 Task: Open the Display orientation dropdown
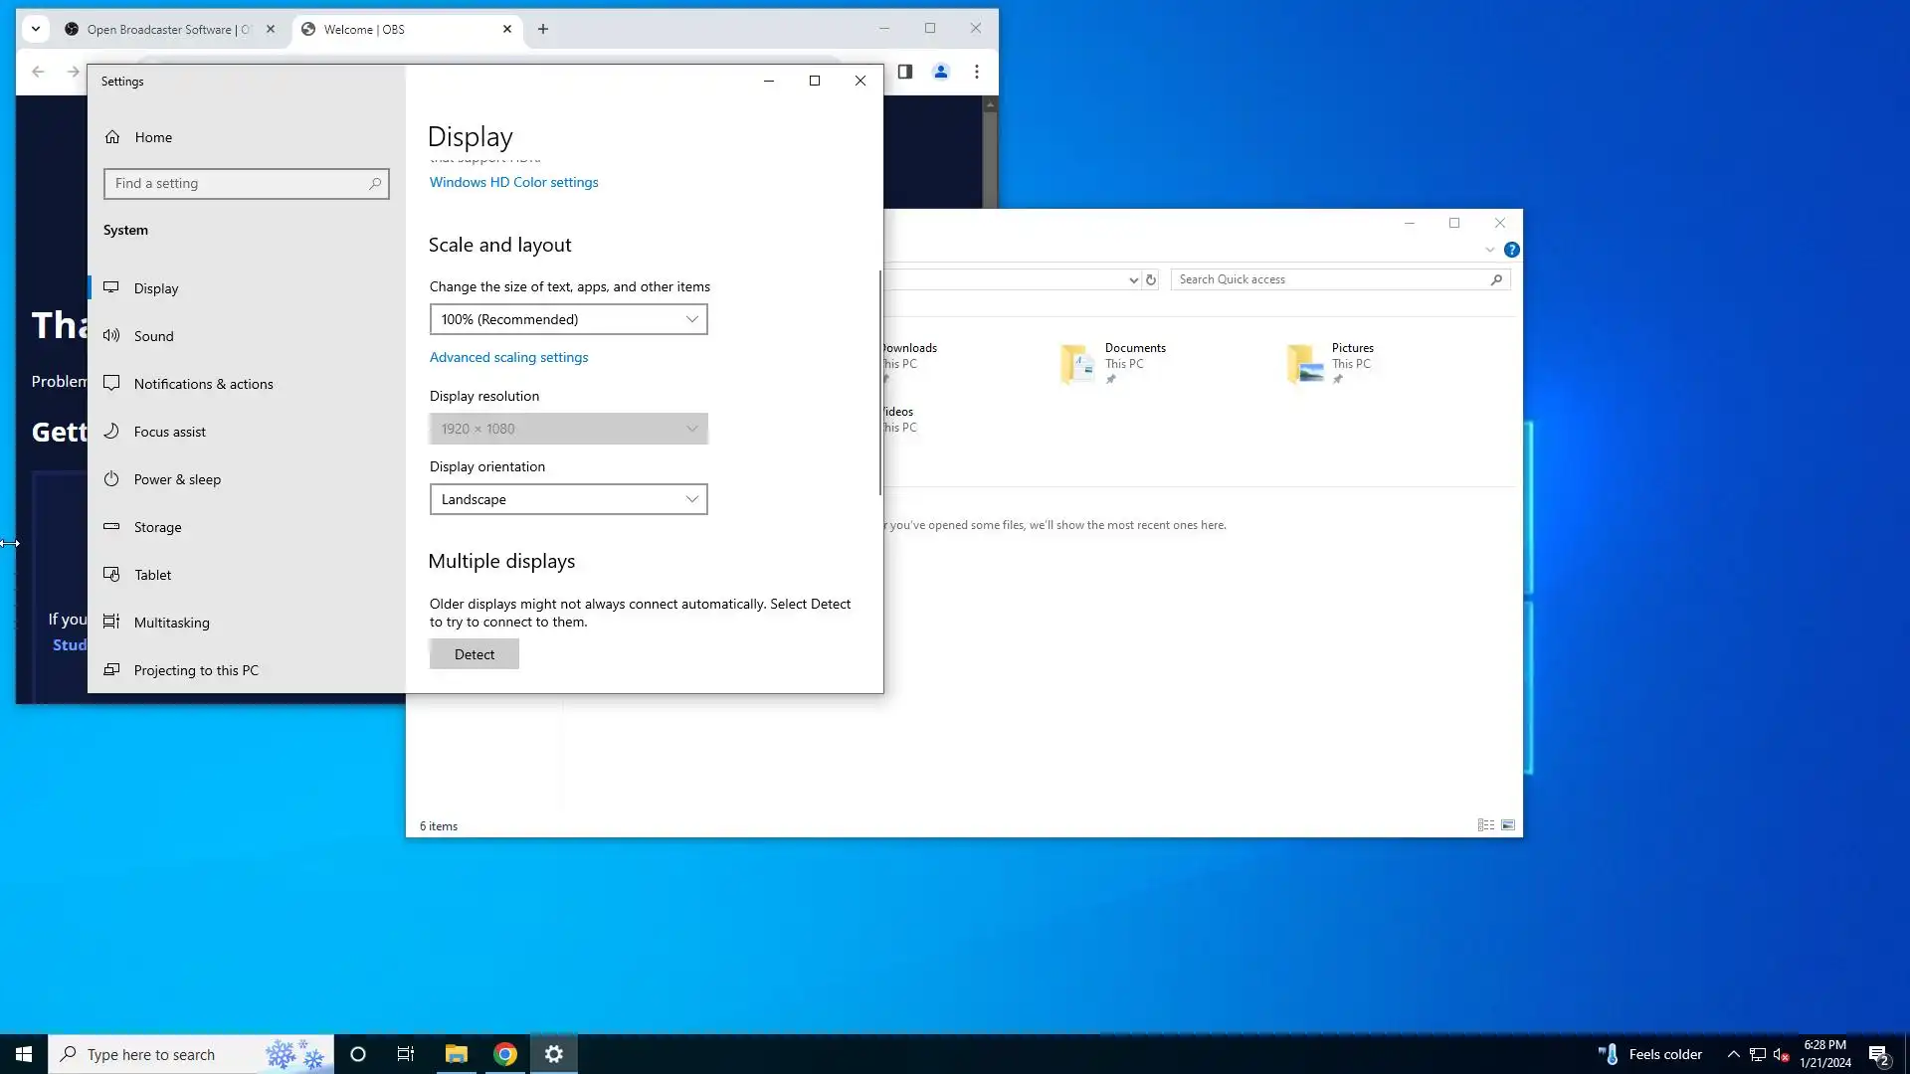(568, 499)
